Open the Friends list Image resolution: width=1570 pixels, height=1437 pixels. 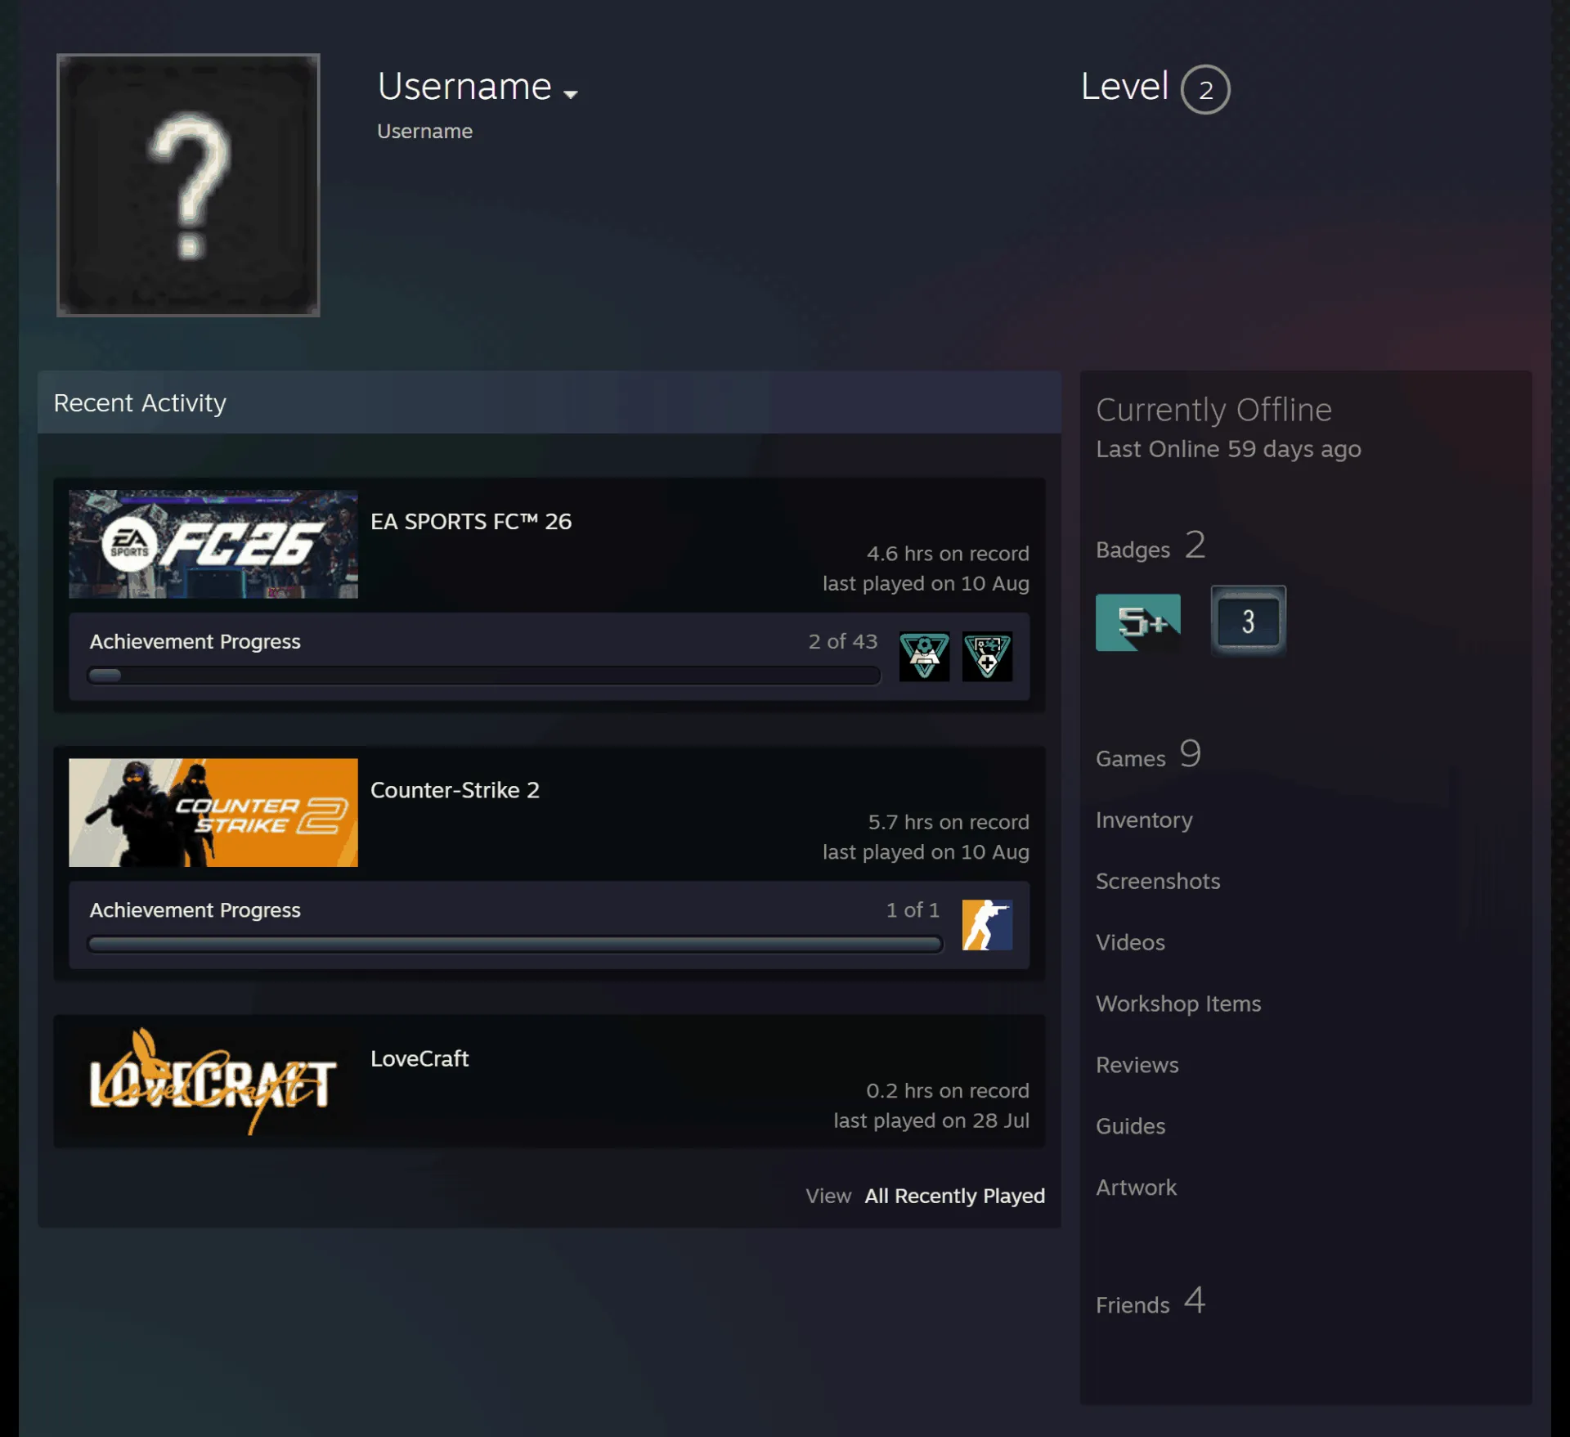pyautogui.click(x=1151, y=1301)
